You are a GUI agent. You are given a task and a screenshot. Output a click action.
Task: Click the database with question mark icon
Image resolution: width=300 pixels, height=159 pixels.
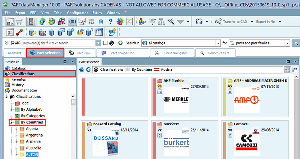tap(90, 32)
